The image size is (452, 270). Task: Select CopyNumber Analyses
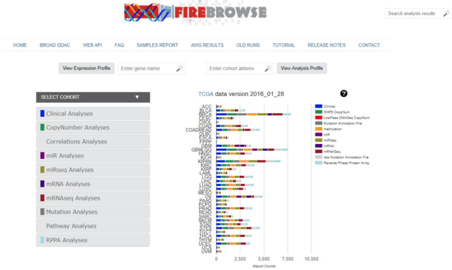pos(93,128)
